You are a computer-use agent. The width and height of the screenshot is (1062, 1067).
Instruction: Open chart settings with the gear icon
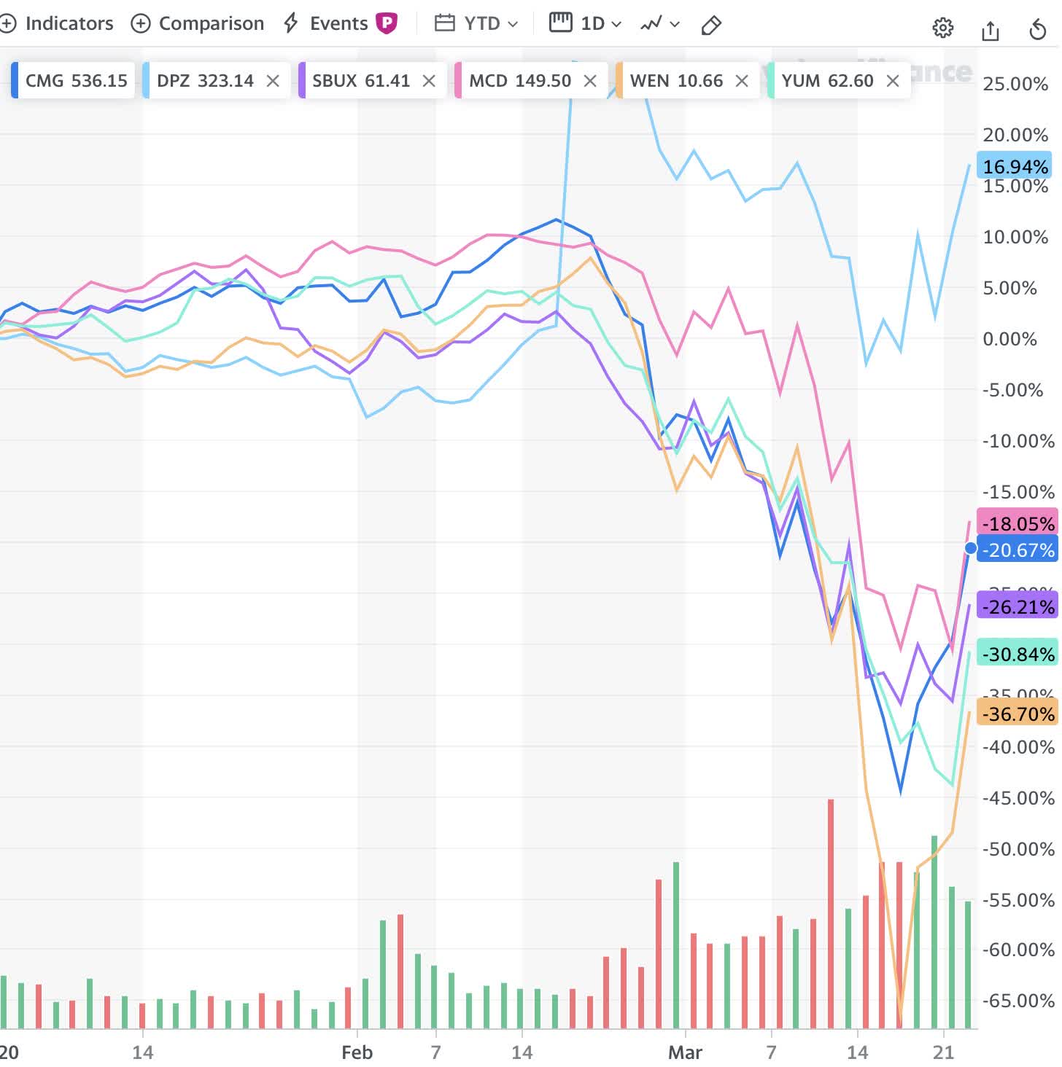(942, 27)
